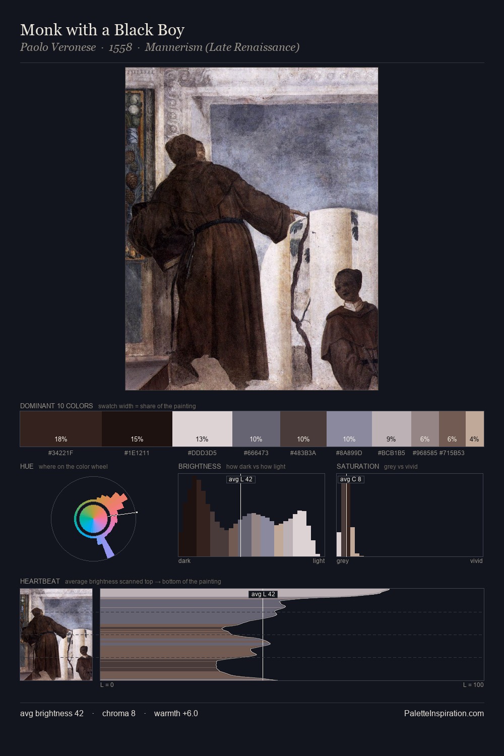Click the small heartbeat painting thumbnail
This screenshot has width=504, height=756.
pos(56,635)
